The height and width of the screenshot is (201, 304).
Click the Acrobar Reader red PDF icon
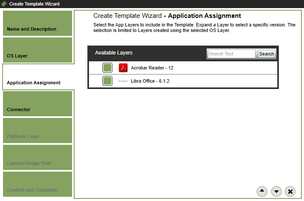[x=123, y=68]
